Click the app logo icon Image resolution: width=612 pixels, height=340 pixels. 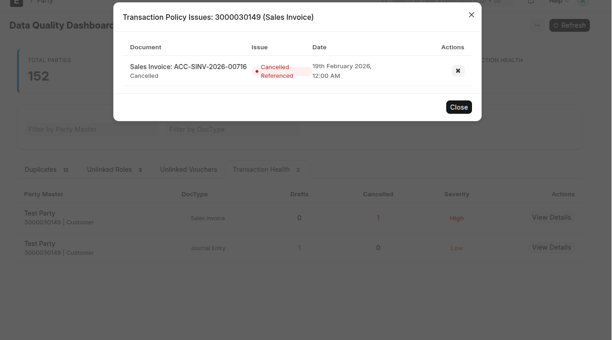[x=16, y=2]
